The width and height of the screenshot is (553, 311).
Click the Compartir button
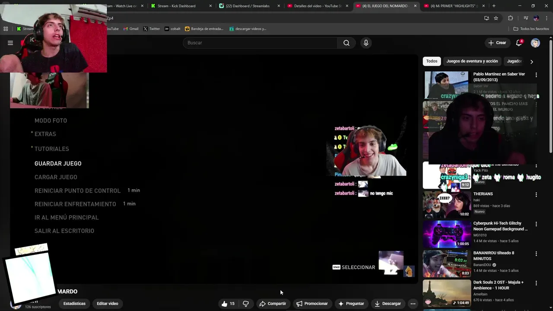(273, 304)
